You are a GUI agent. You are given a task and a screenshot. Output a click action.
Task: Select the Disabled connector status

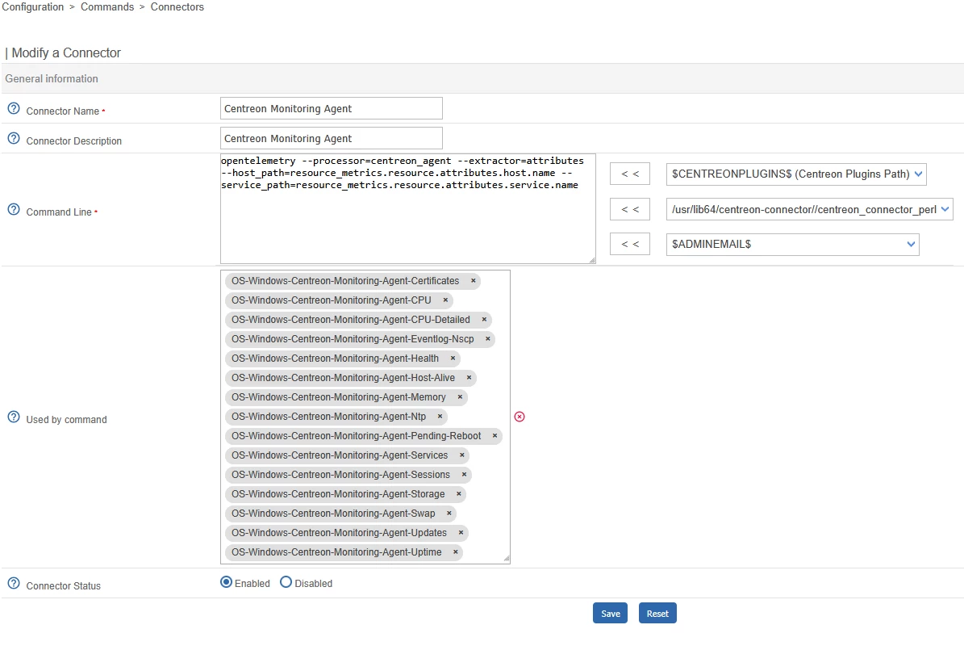[286, 582]
